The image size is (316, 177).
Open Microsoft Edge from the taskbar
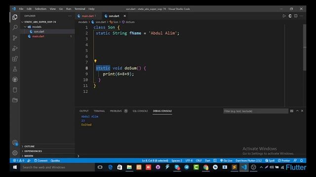(110, 167)
